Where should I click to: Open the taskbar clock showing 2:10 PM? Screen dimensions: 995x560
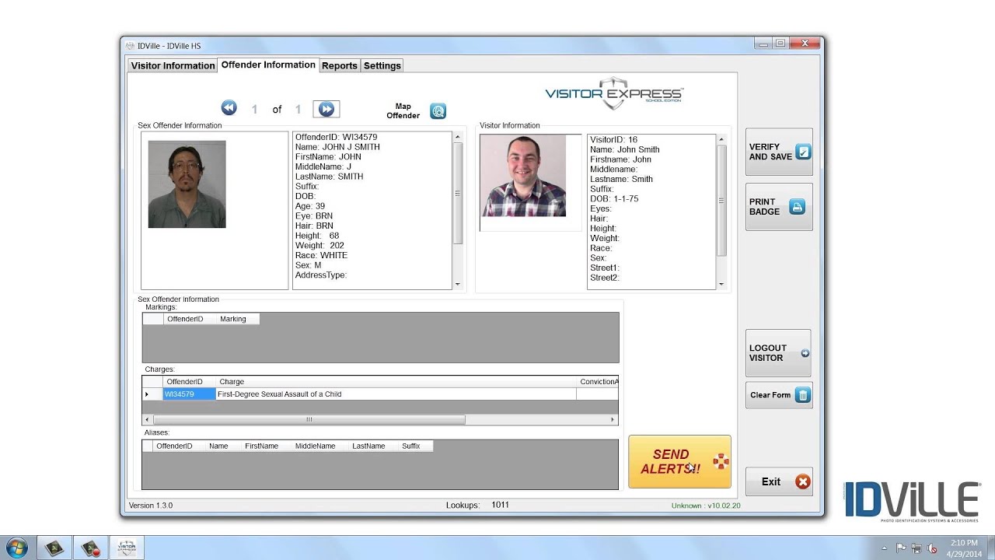964,548
